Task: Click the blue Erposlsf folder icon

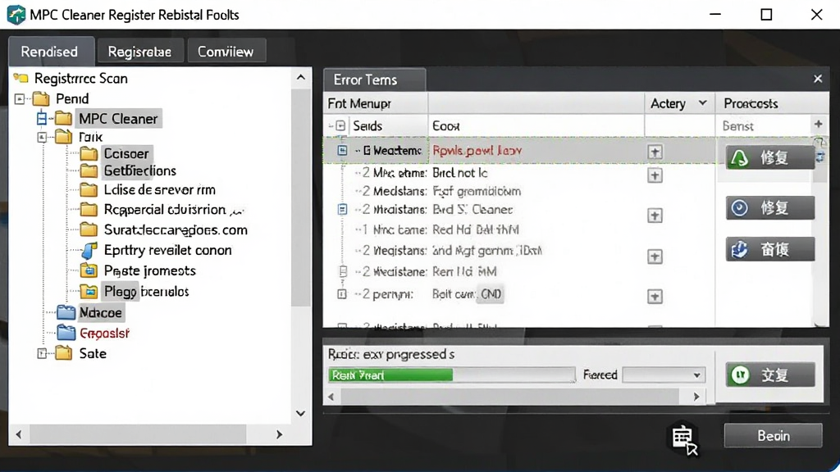Action: pos(66,333)
